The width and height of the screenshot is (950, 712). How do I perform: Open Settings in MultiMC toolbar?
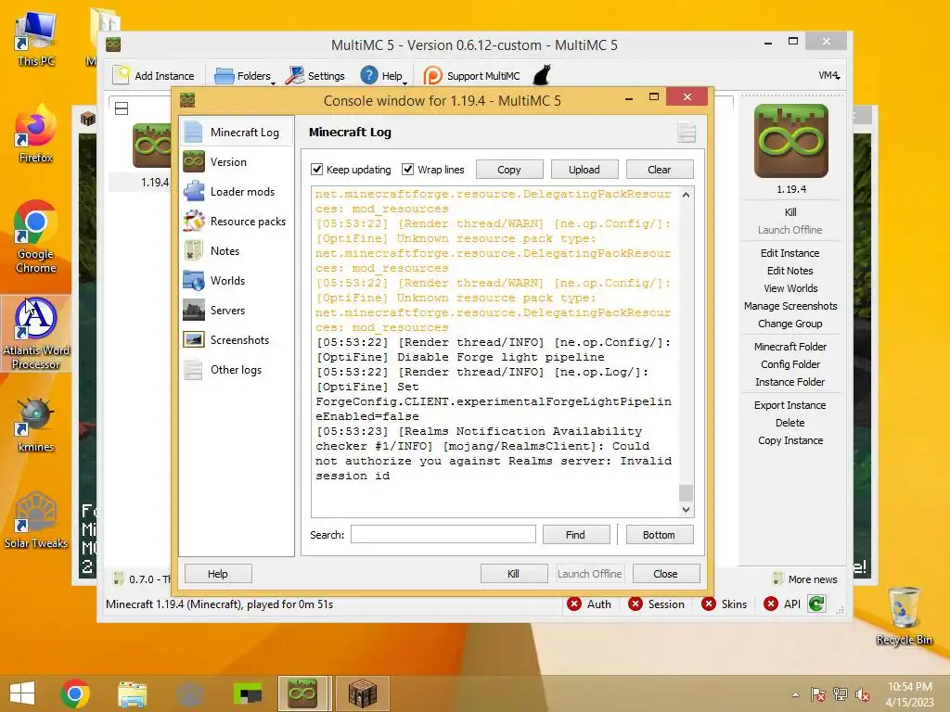[x=315, y=76]
